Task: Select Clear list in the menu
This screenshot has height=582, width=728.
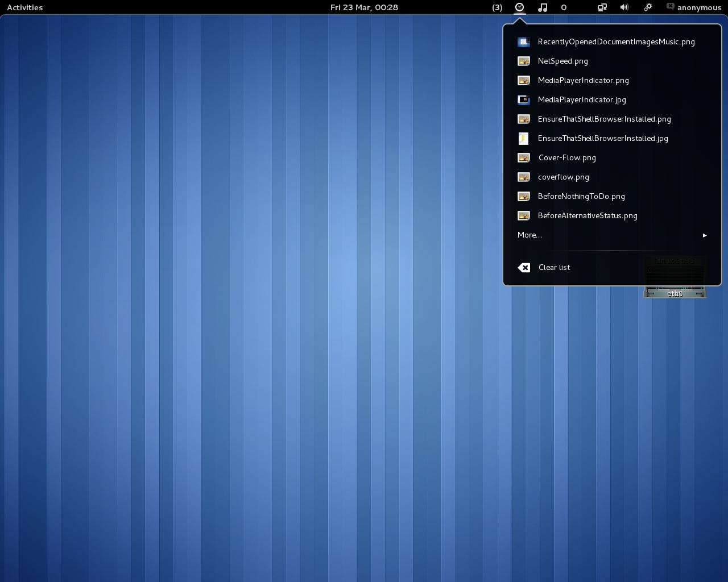Action: coord(612,268)
